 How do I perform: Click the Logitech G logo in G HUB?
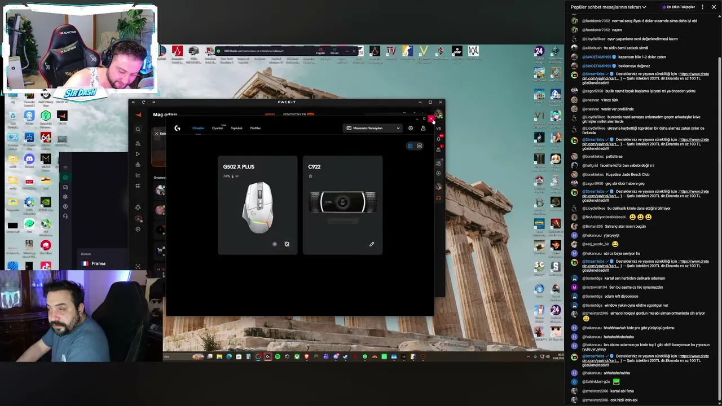(177, 128)
